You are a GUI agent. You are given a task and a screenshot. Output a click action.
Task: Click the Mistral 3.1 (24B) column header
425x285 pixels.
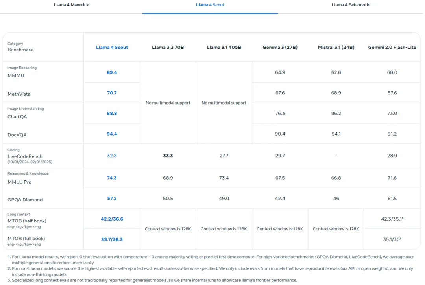[336, 47]
